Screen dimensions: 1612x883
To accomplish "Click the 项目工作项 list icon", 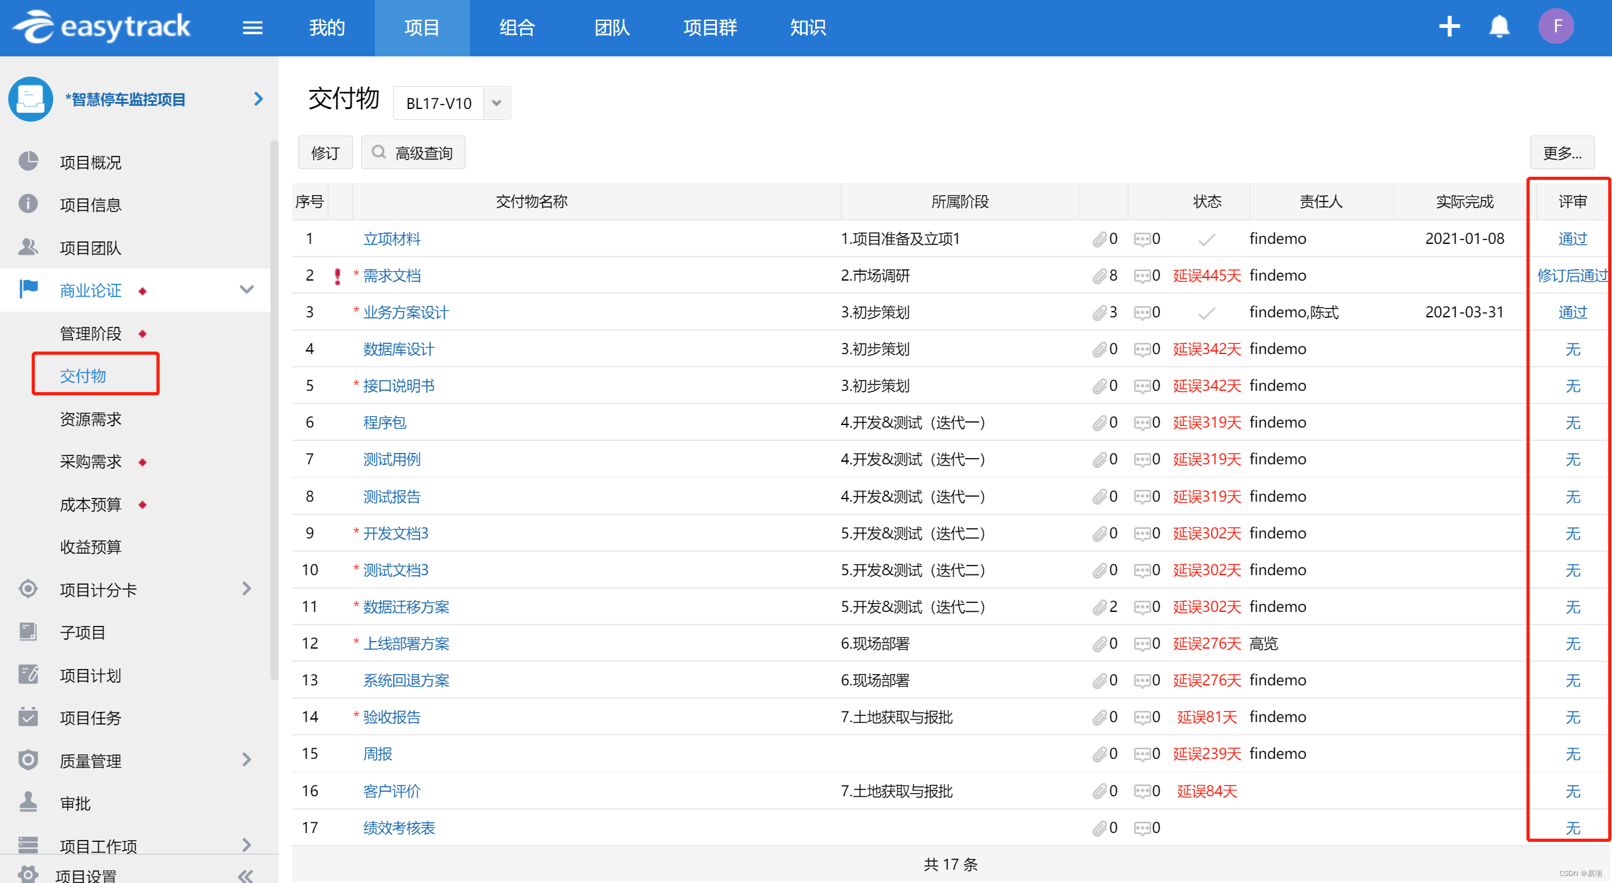I will pyautogui.click(x=29, y=845).
